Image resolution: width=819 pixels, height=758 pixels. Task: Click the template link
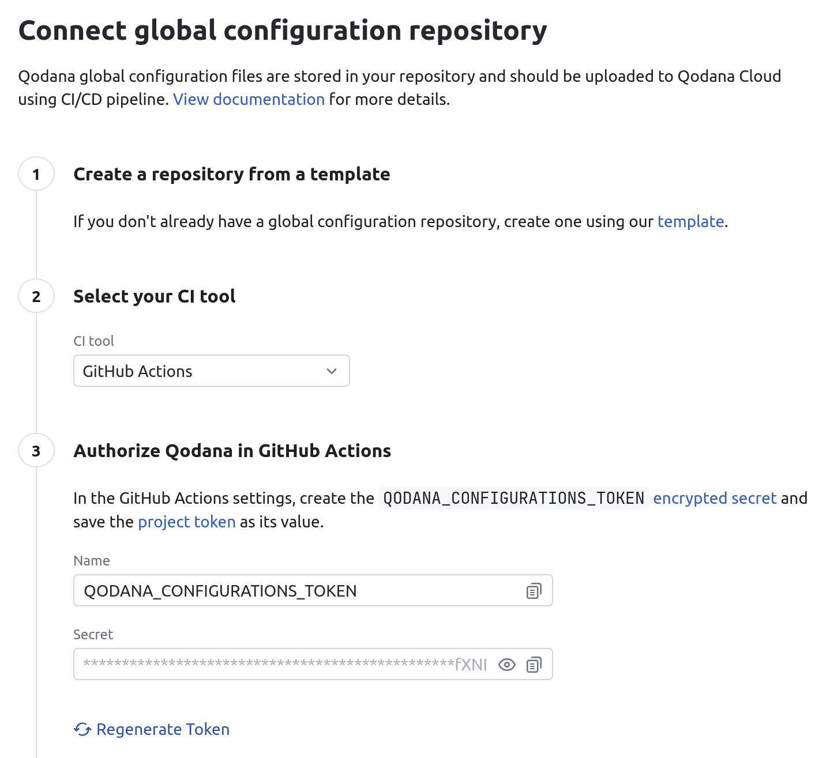(x=690, y=221)
